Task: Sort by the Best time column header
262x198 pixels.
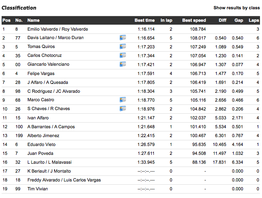Action: [x=144, y=20]
